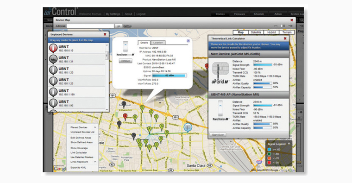Switch to the Location tab in popup
Image resolution: width=352 pixels, height=183 pixels.
click(x=158, y=43)
